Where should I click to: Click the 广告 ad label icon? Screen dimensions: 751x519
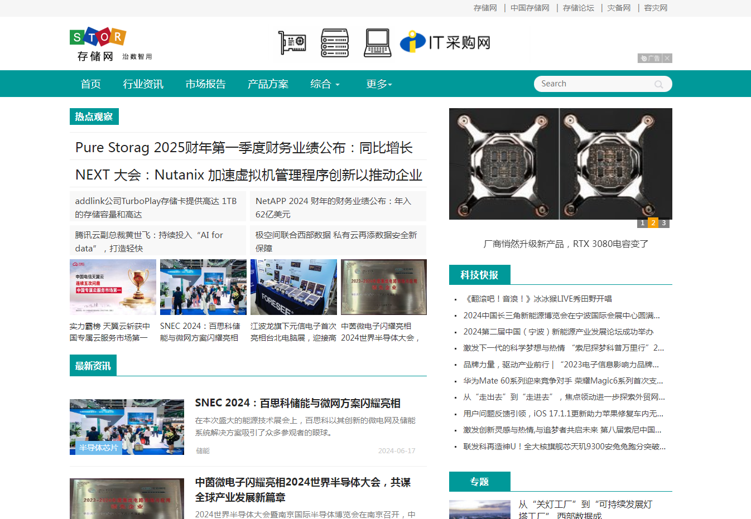tap(650, 58)
